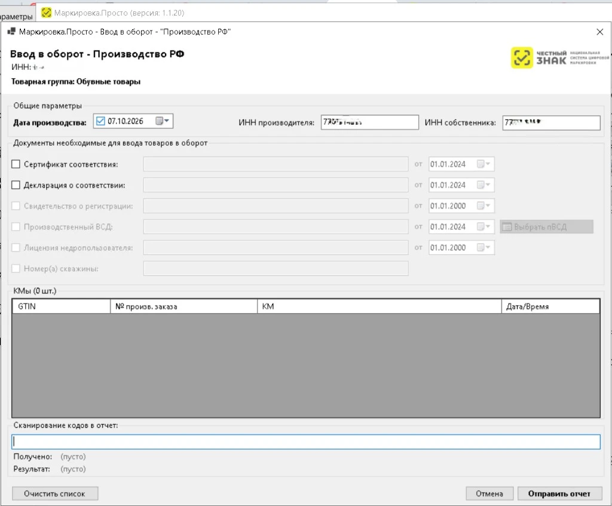Click the dialog window icon beside Маркировка.Просто title
This screenshot has width=612, height=506.
point(11,32)
